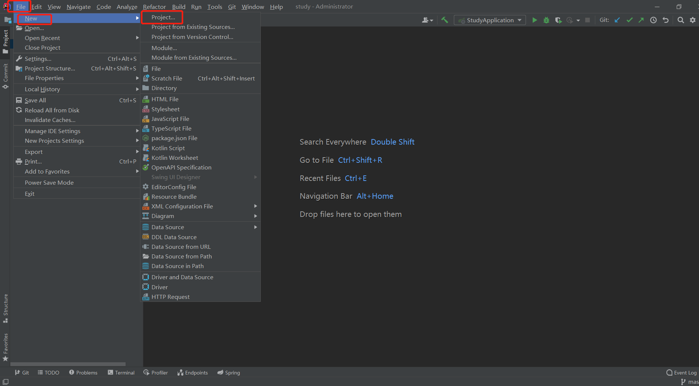Viewport: 699px width, 386px height.
Task: Click the Git rollback arrow icon
Action: click(666, 20)
